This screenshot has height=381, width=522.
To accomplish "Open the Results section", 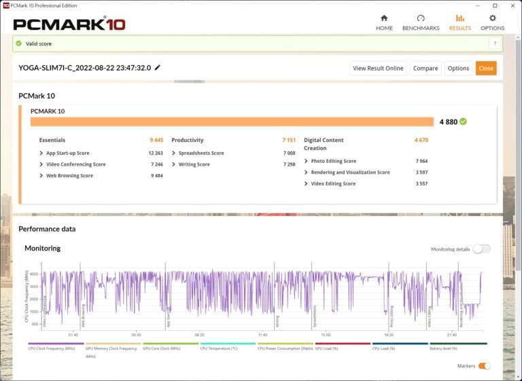I will [x=459, y=22].
